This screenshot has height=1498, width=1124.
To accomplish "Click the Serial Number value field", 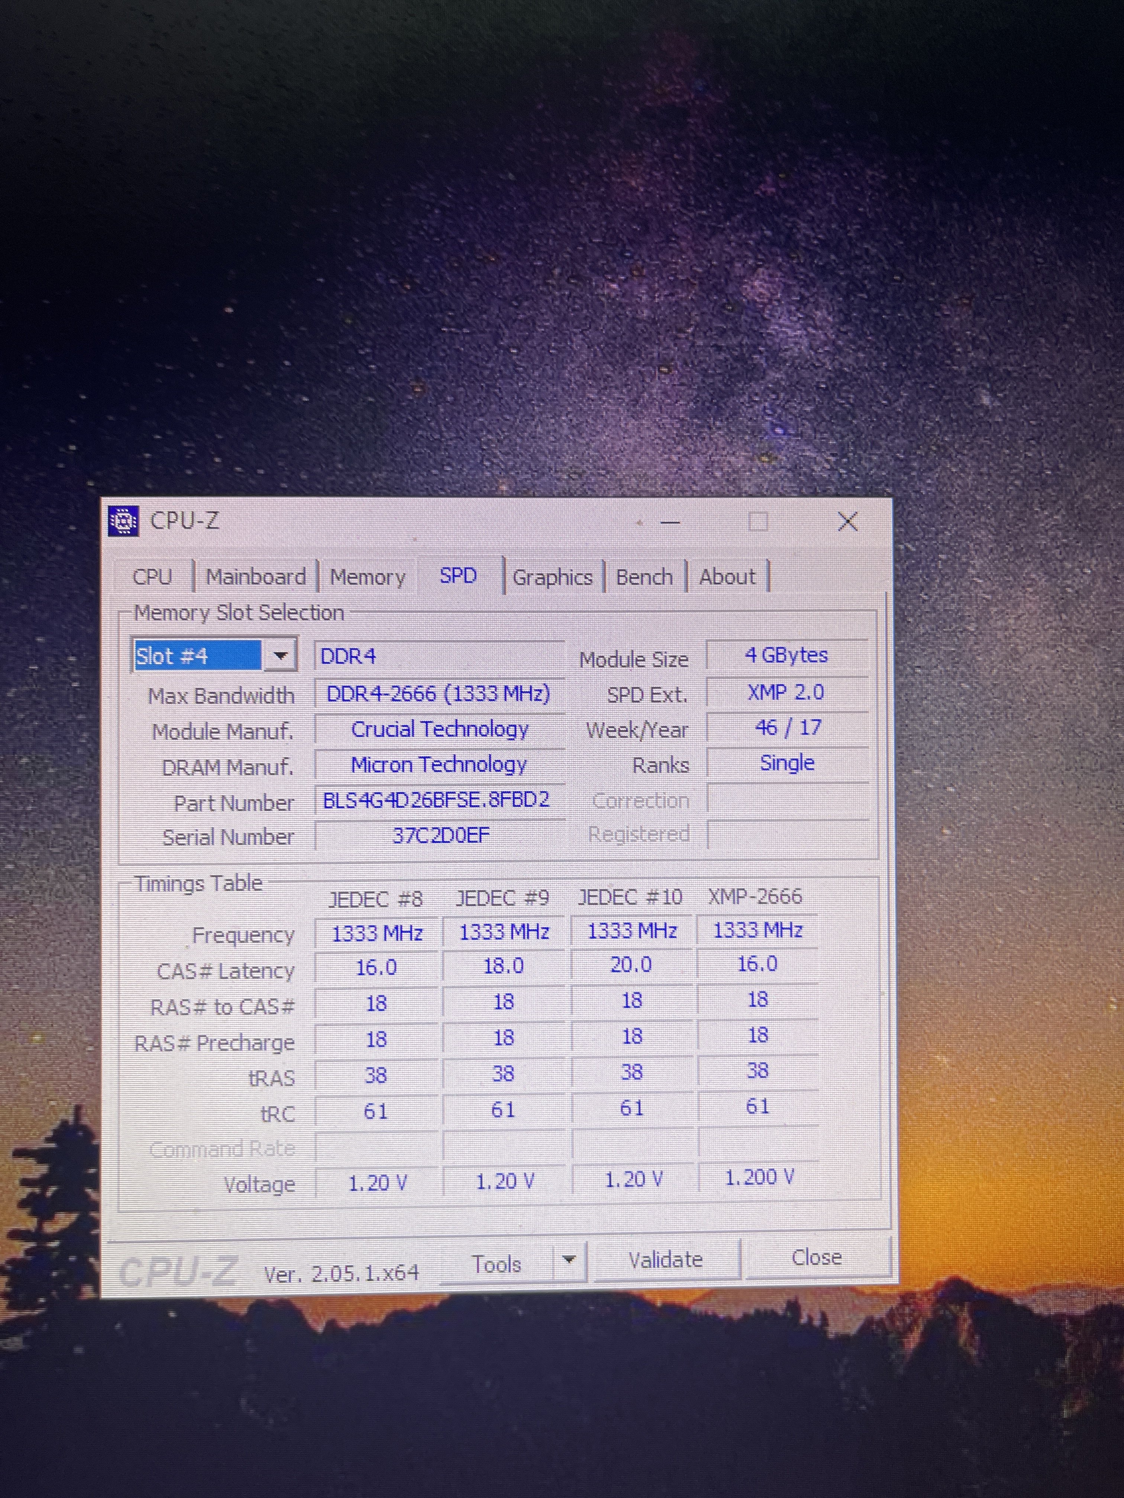I will click(440, 836).
